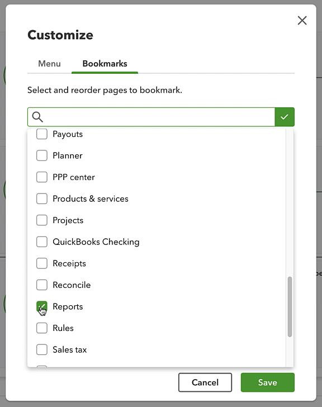Enable the Reconcile checkbox
The image size is (322, 407).
42,285
